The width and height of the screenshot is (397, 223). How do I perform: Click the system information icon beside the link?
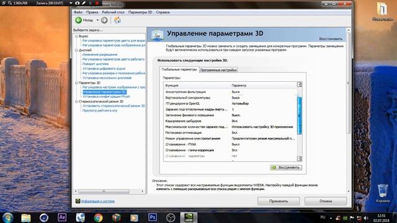coord(78,201)
